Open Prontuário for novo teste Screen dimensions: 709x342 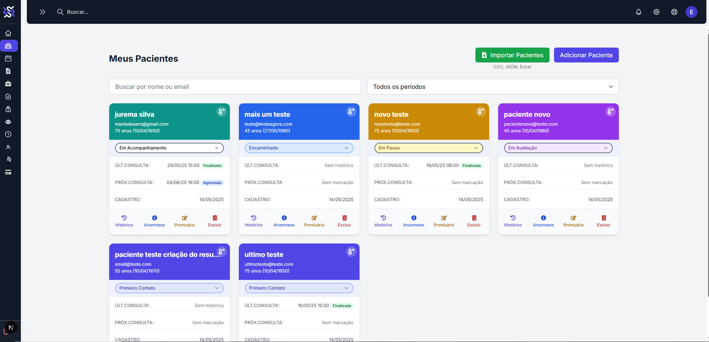coord(444,221)
